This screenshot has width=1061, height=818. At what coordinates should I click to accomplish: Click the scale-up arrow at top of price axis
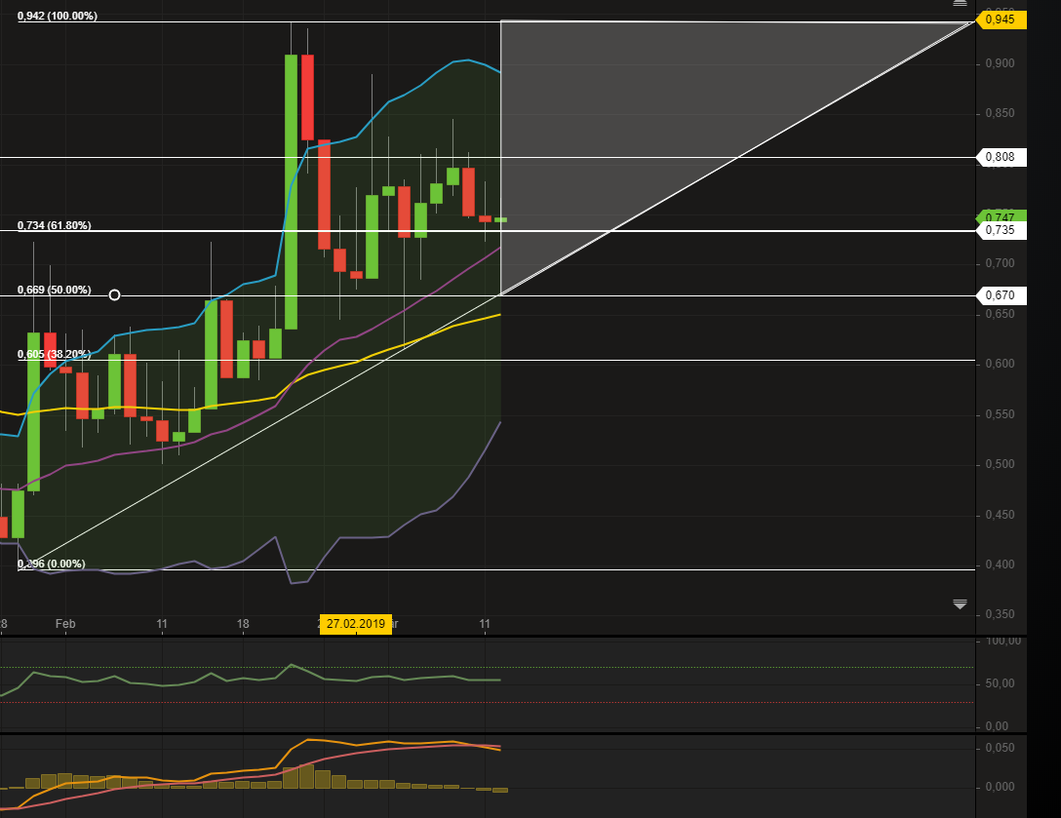tap(960, 3)
